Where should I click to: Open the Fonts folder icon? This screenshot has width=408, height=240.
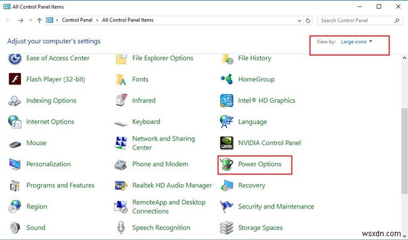coord(121,79)
